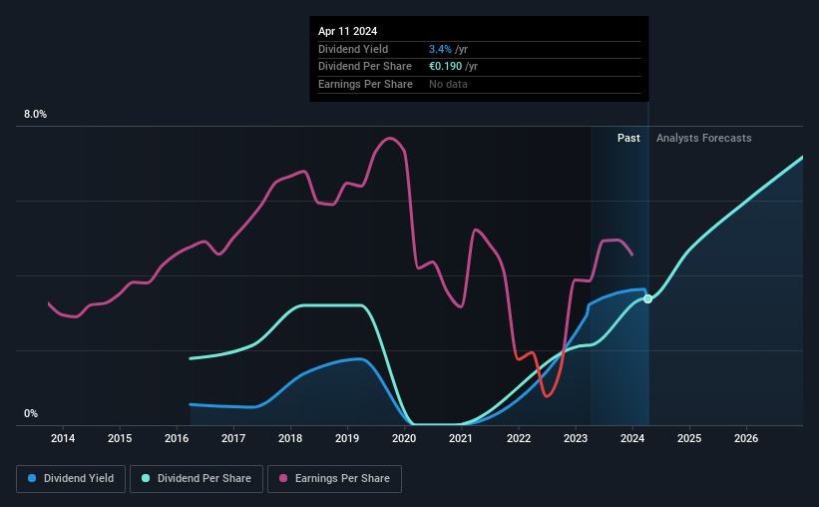This screenshot has height=507, width=819.
Task: Click the 'Earnings Per Share' row label in tooltip
Action: [x=366, y=84]
